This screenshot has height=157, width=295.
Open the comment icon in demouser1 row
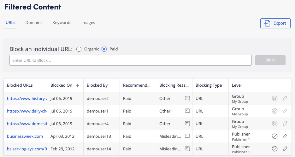(x=187, y=111)
